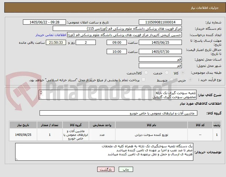The image size is (226, 177).
Task: Click the buyer organization name field
Action: (x=117, y=28)
